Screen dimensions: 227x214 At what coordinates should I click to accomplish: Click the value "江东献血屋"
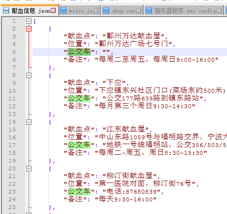[126, 129]
